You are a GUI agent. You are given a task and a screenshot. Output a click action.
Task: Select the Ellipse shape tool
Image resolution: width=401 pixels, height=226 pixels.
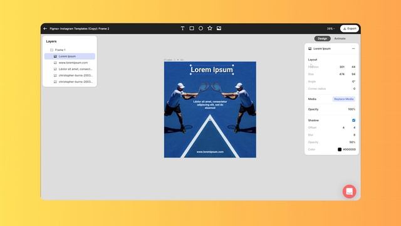pos(200,28)
